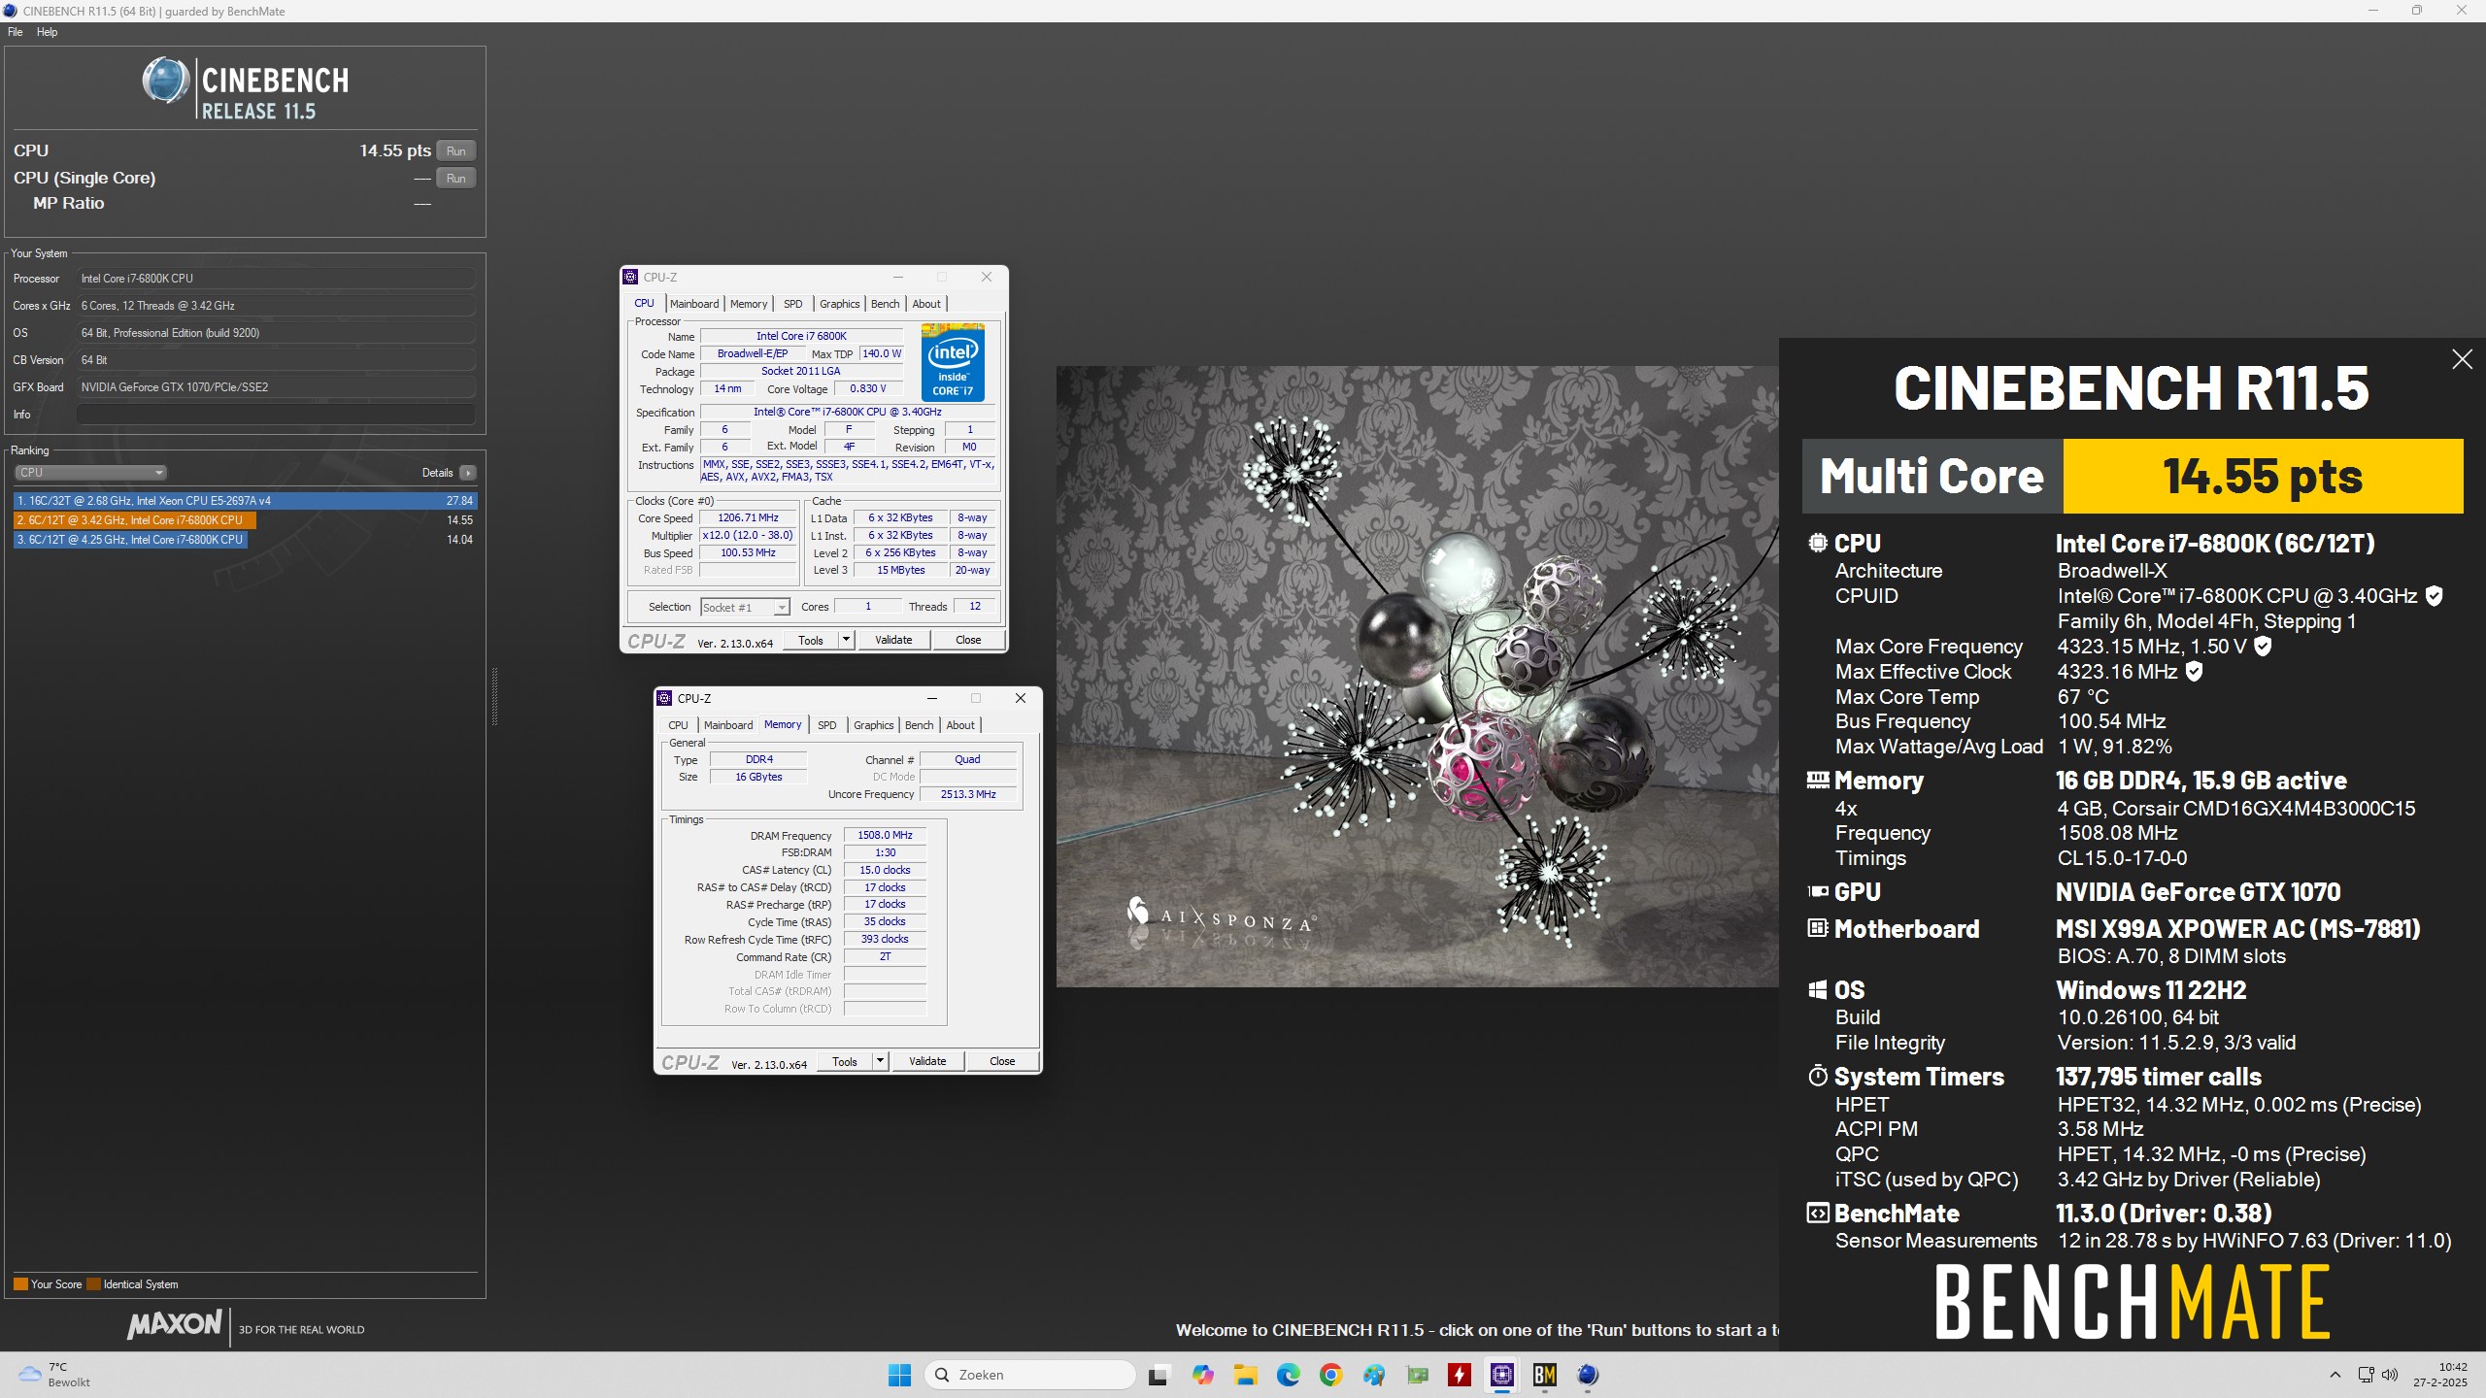
Task: Switch to Memory tab in top CPU-Z window
Action: click(749, 304)
